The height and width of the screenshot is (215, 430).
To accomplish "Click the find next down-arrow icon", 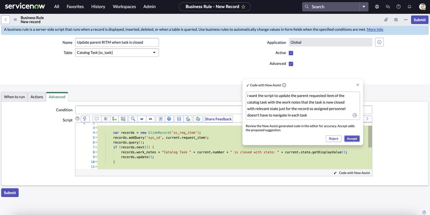I will pyautogui.click(x=142, y=119).
